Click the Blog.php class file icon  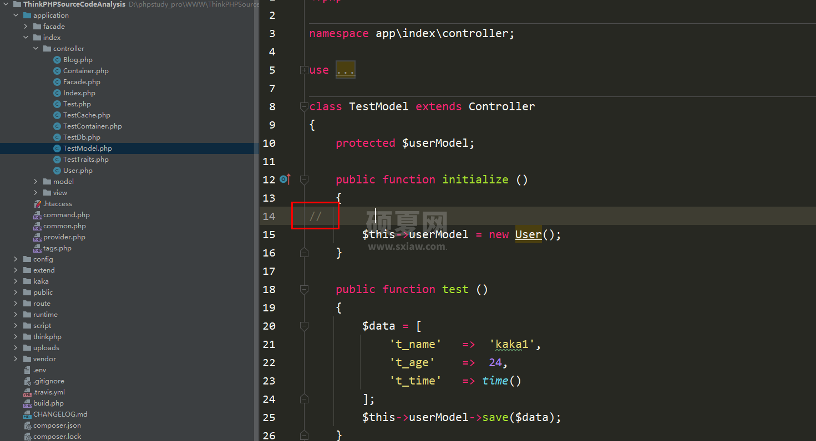click(57, 60)
